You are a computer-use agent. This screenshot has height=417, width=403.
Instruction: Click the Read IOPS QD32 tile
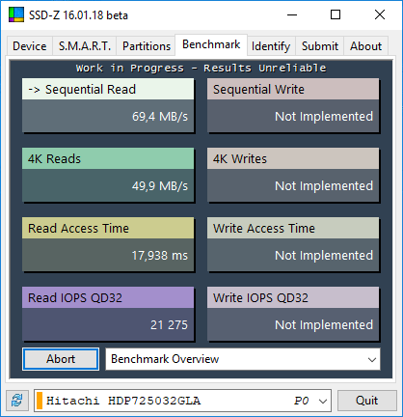[108, 314]
